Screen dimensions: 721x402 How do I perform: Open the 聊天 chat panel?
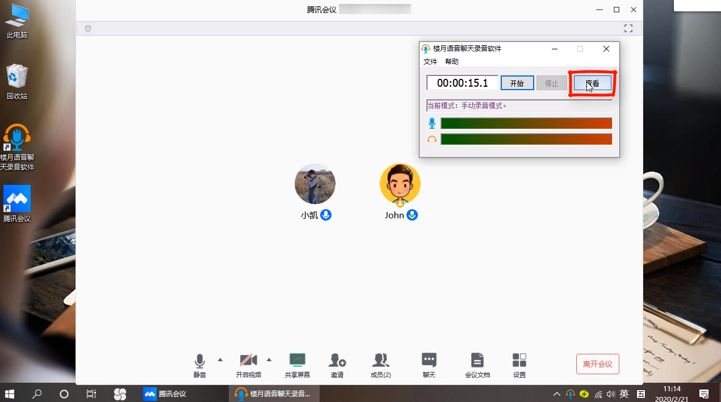coord(429,366)
